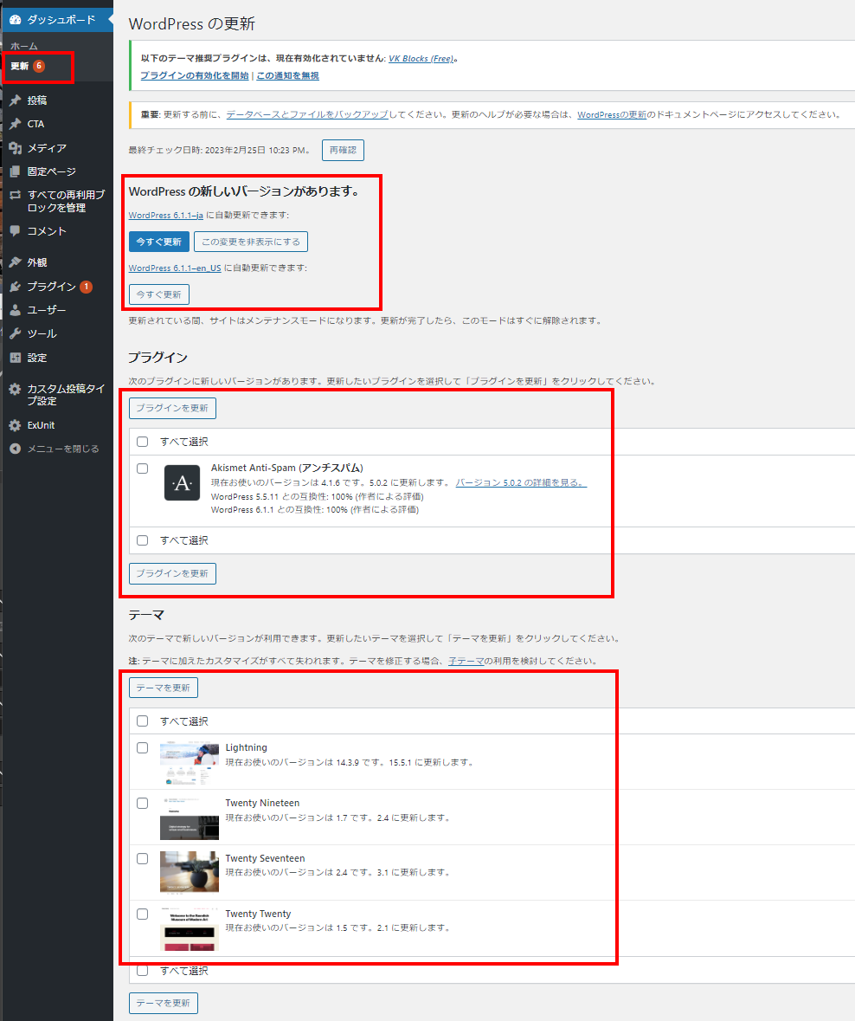Click the 固定ページ pages icon
This screenshot has width=855, height=1021.
(15, 171)
